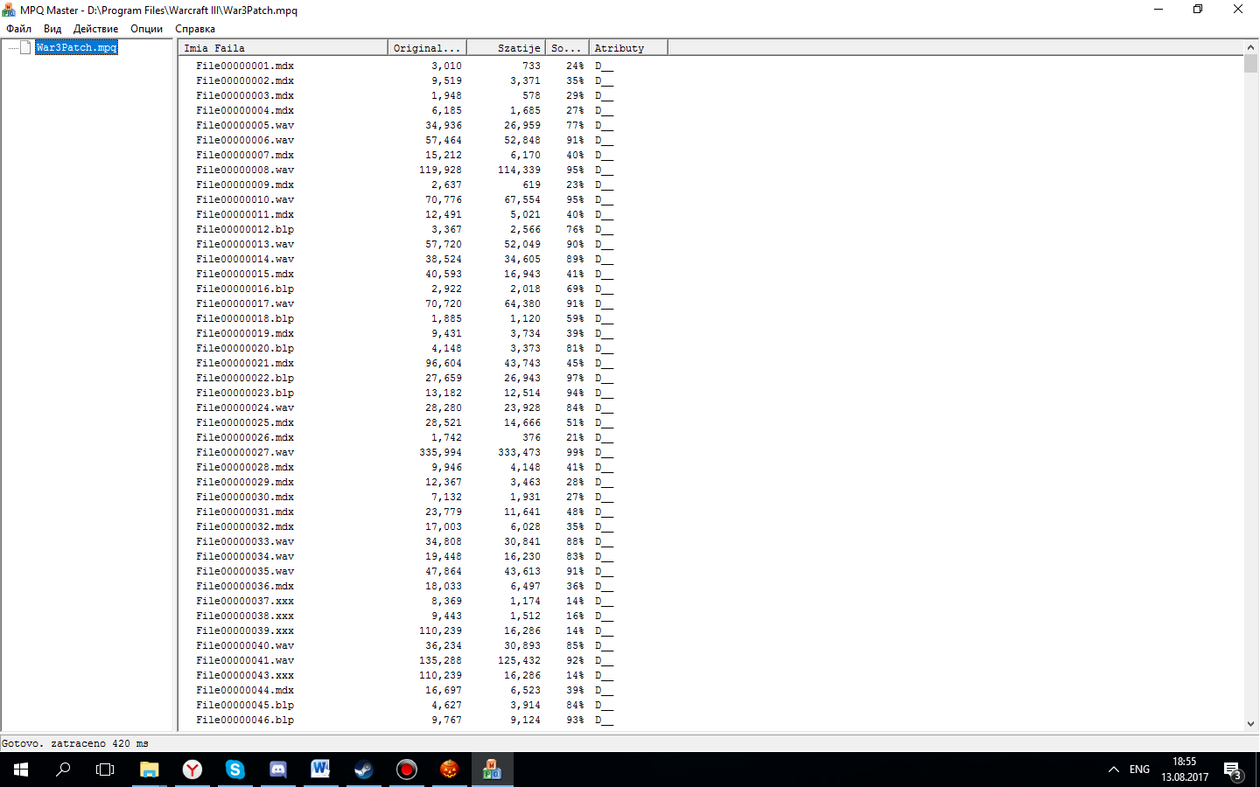The width and height of the screenshot is (1260, 787).
Task: Open Steam from taskbar
Action: 363,770
